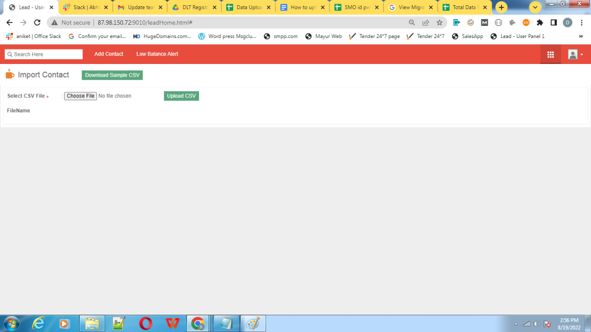Switch to the DLT Registration tab

tap(194, 7)
